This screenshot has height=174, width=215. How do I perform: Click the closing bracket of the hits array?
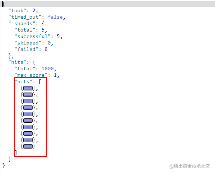[16, 153]
